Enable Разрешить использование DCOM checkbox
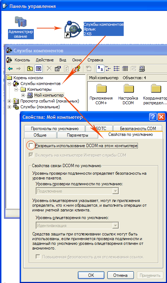The image size is (167, 283). (31, 145)
